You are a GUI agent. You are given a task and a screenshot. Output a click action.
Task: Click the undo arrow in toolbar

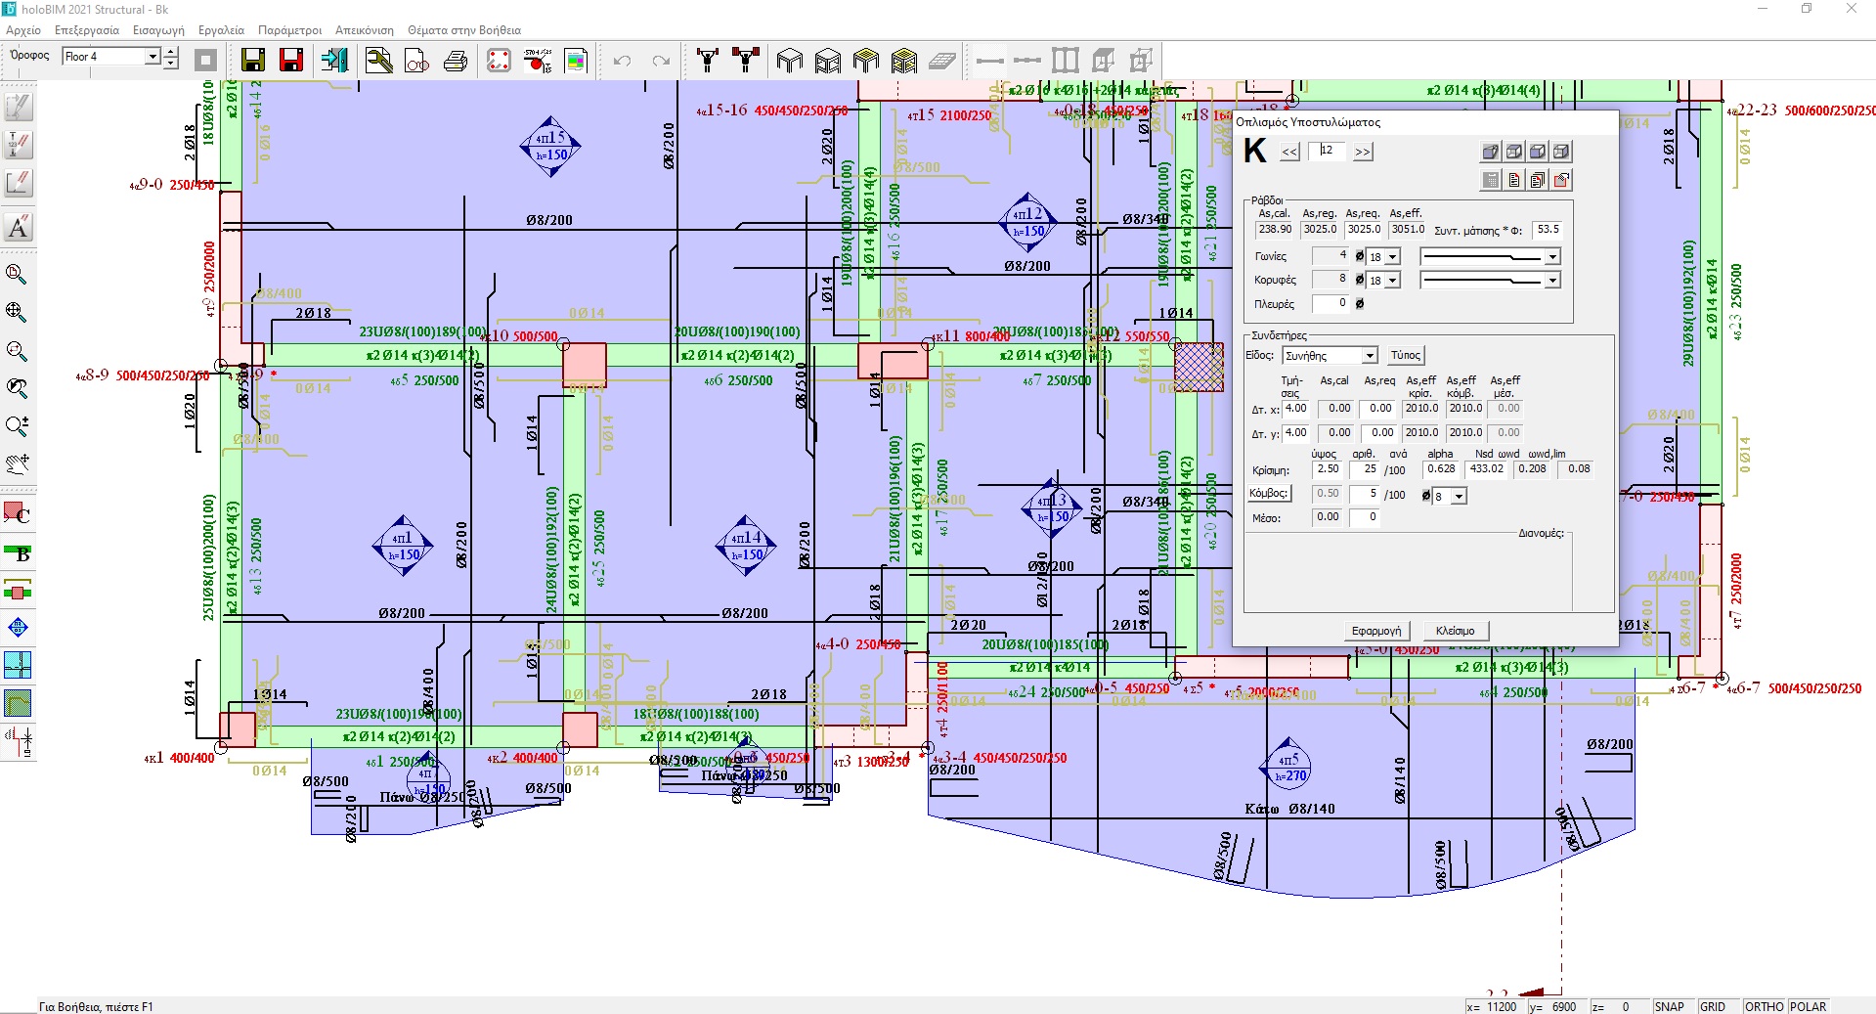tap(622, 61)
